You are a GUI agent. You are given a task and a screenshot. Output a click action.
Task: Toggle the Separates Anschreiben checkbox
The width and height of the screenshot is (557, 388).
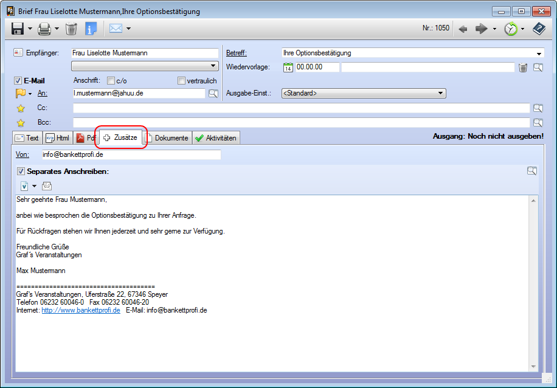(21, 171)
